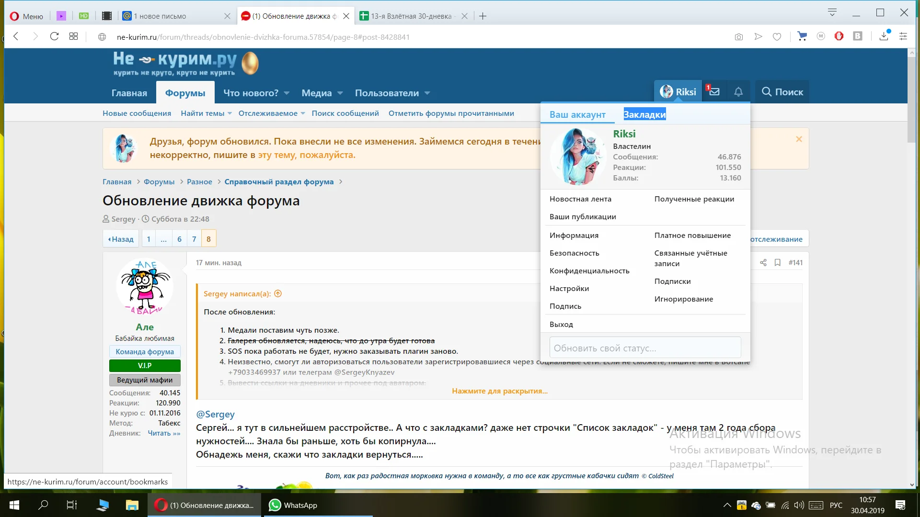
Task: Switch to the 'Закладки' tab
Action: tap(644, 114)
